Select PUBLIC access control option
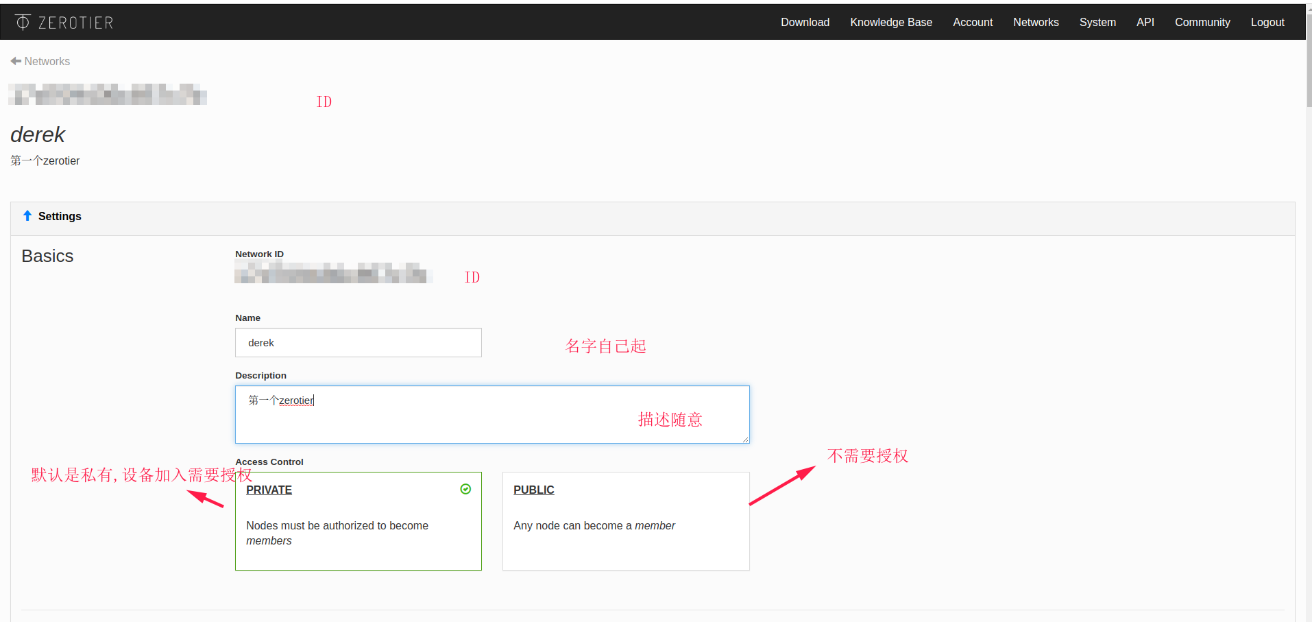Image resolution: width=1312 pixels, height=622 pixels. [x=625, y=521]
